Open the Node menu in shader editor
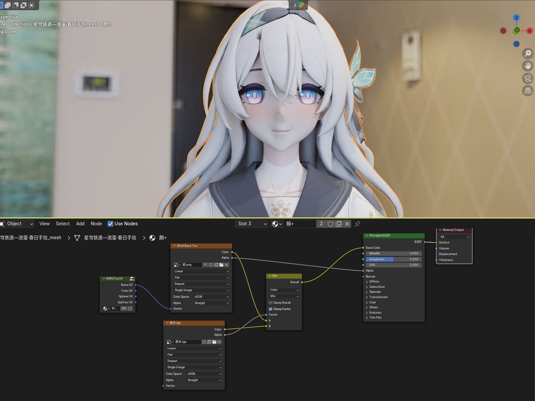 click(x=96, y=224)
